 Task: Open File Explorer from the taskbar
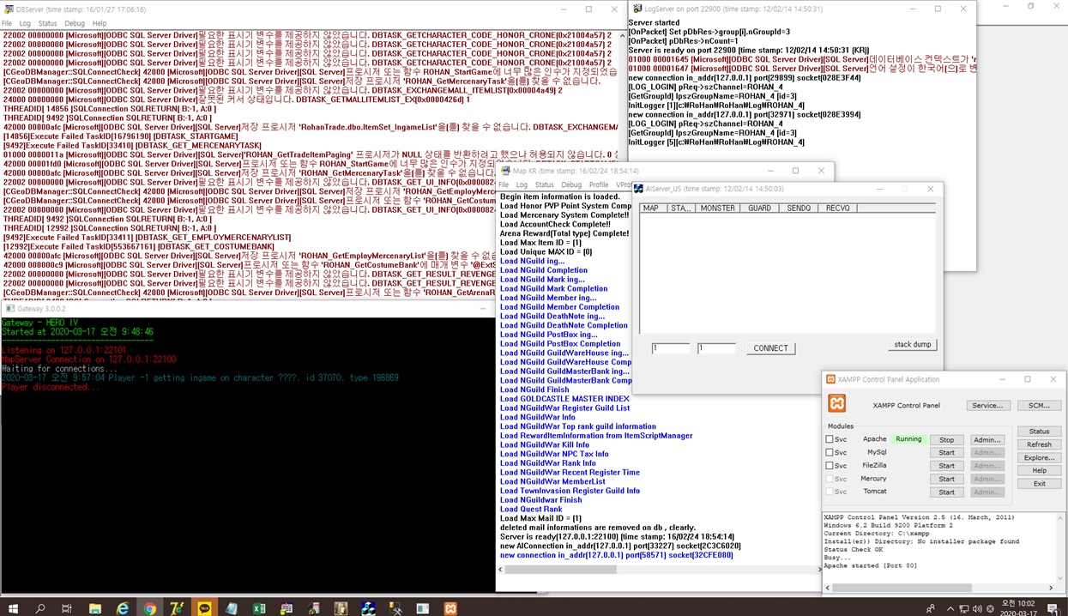[95, 608]
